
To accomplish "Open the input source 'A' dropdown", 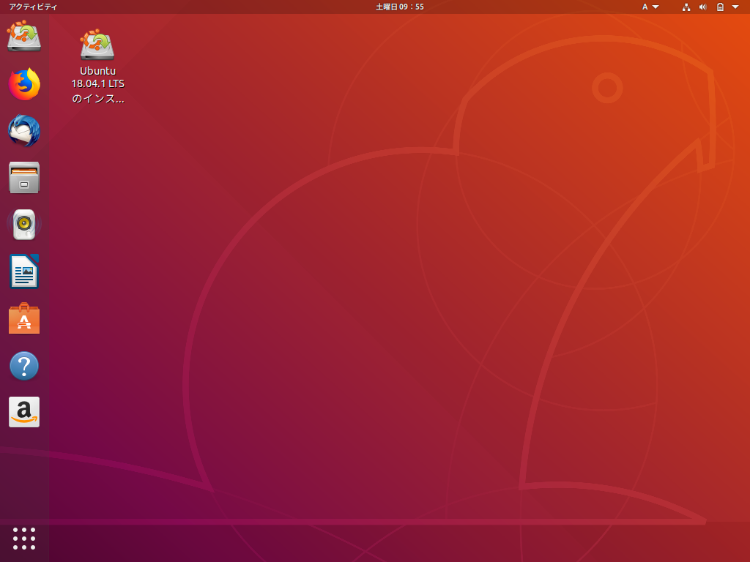I will (650, 7).
